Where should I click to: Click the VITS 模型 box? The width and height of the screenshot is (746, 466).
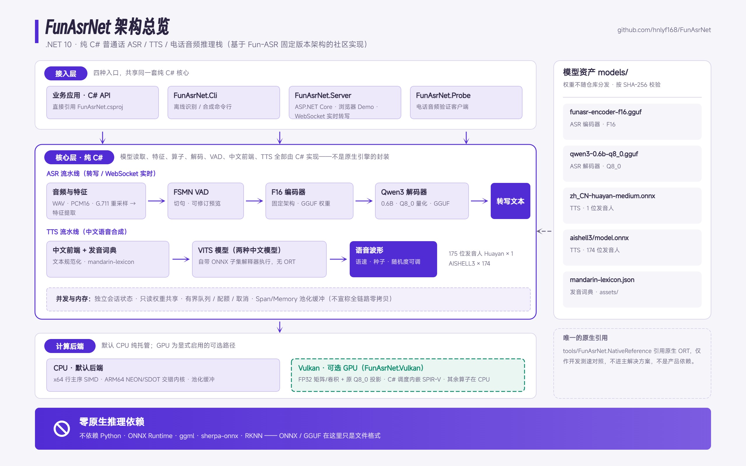pyautogui.click(x=259, y=259)
